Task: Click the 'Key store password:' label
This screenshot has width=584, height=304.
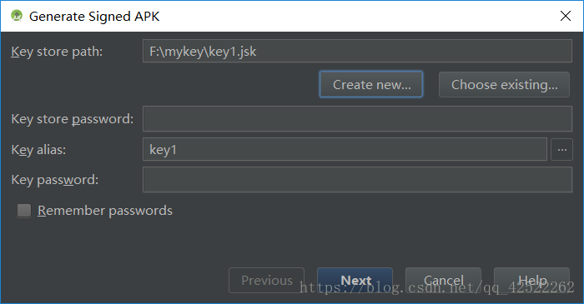Action: 73,119
